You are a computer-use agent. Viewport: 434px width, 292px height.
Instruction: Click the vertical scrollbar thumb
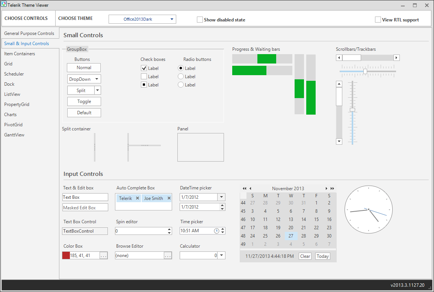(339, 97)
